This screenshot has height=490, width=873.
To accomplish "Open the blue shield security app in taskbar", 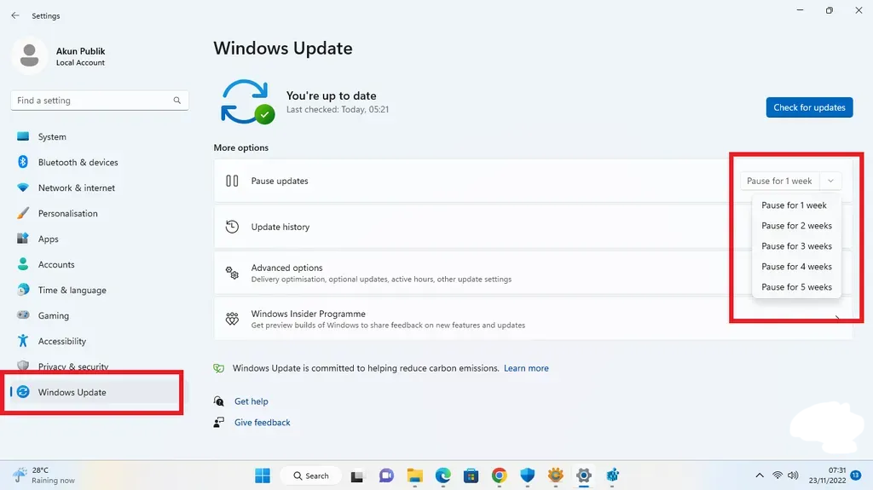I will coord(527,476).
